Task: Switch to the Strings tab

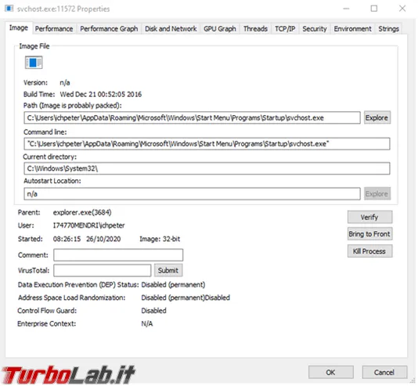Action: tap(388, 29)
